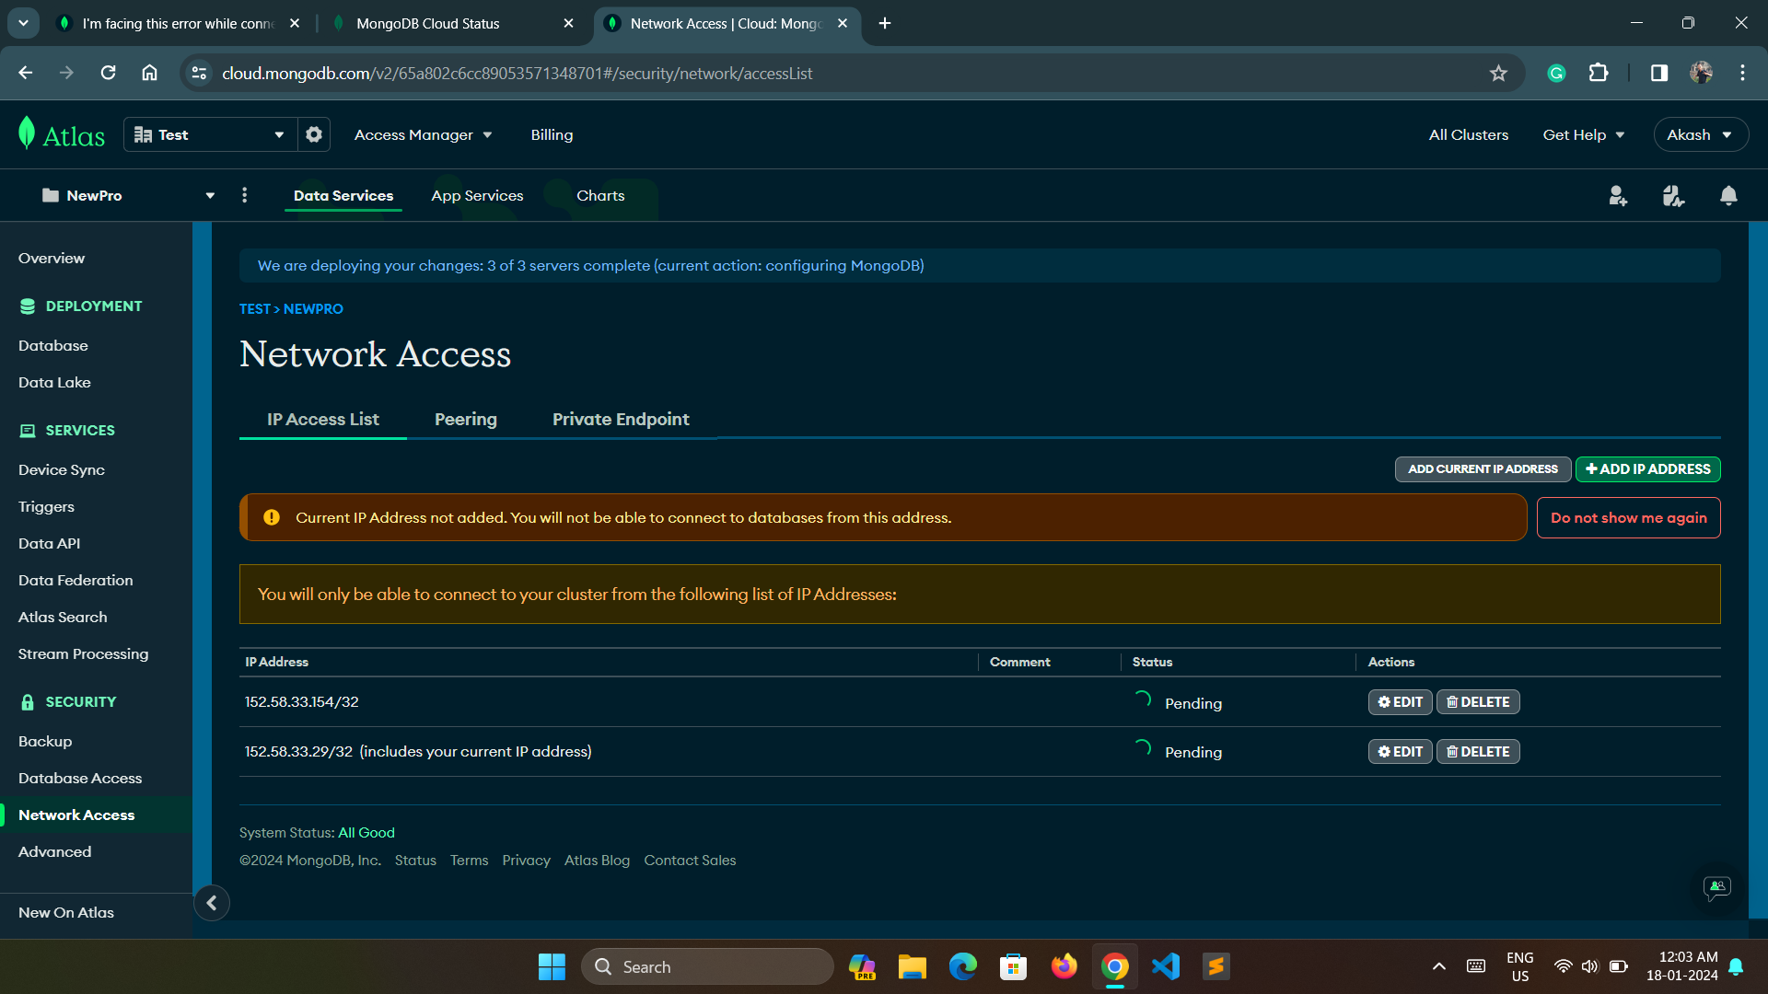Open the Atlas Blog link in footer
1768x994 pixels.
(597, 860)
